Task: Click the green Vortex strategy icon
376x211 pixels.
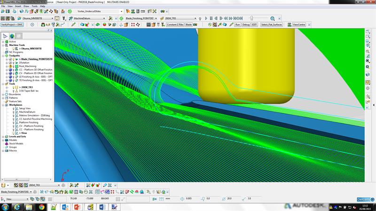Action: (x=70, y=11)
